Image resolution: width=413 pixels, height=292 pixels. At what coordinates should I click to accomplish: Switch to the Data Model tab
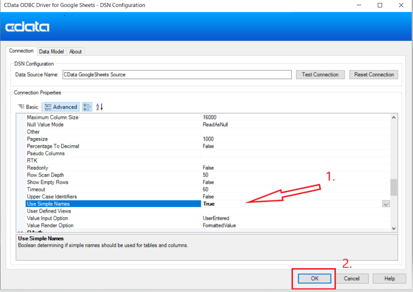[51, 52]
